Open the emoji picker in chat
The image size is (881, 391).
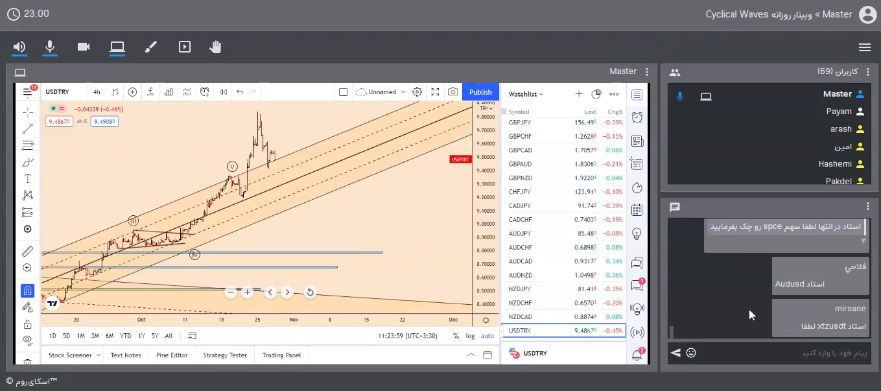coord(691,353)
